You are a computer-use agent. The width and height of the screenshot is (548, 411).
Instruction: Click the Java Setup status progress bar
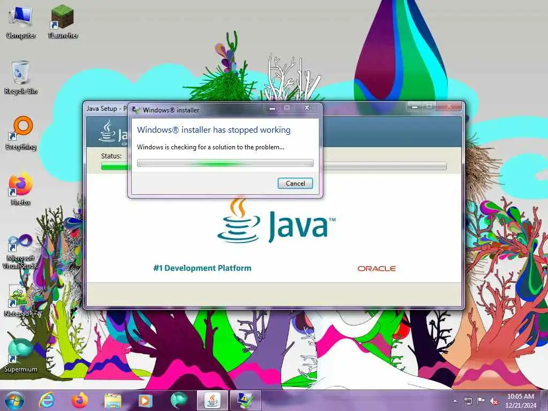tap(273, 166)
